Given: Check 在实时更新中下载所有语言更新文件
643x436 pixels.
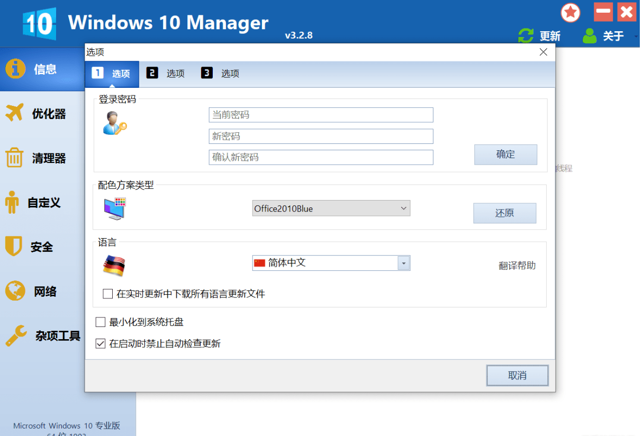Looking at the screenshot, I should point(107,294).
